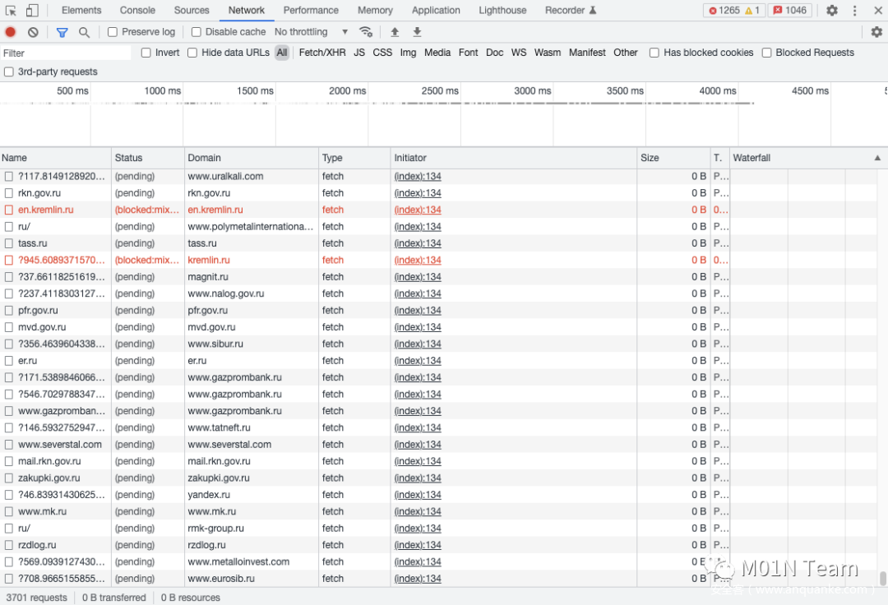Click the import HAR upload arrow icon
The height and width of the screenshot is (605, 888).
click(x=395, y=32)
